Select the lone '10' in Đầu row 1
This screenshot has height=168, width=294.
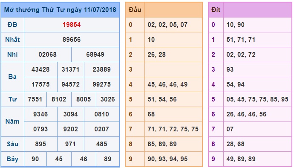(151, 40)
